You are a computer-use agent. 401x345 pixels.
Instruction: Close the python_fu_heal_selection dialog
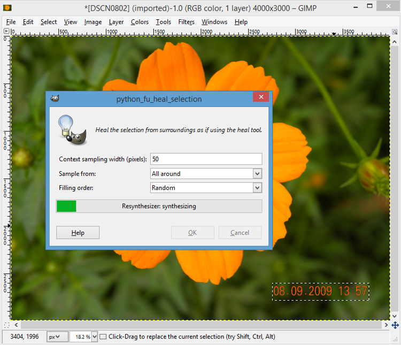(x=261, y=97)
